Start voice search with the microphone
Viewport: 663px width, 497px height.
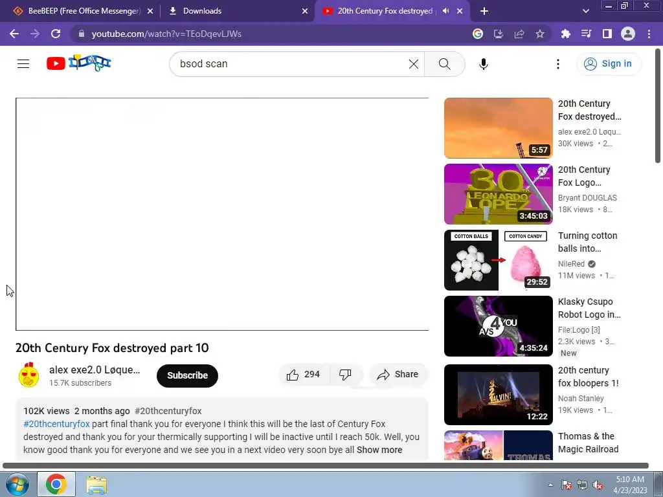[x=483, y=64]
